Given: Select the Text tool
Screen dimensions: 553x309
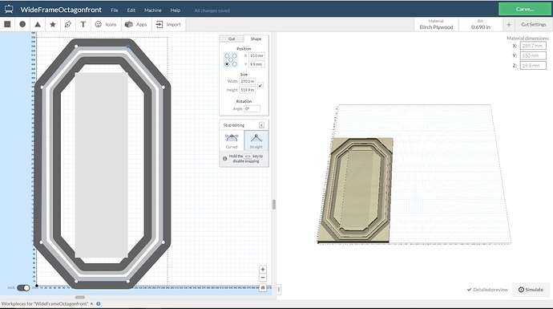Looking at the screenshot, I should coord(83,24).
